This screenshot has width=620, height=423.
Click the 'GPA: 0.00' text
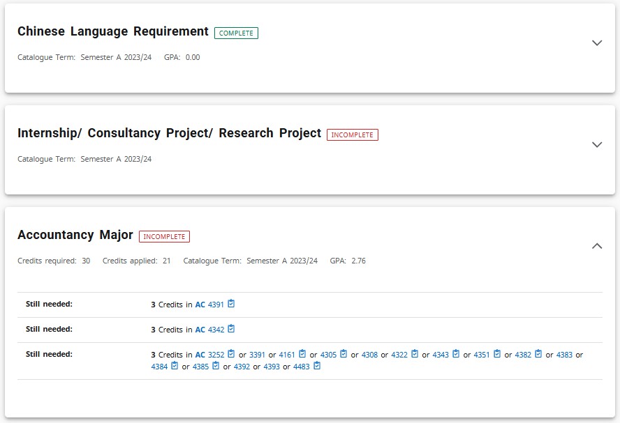point(182,57)
